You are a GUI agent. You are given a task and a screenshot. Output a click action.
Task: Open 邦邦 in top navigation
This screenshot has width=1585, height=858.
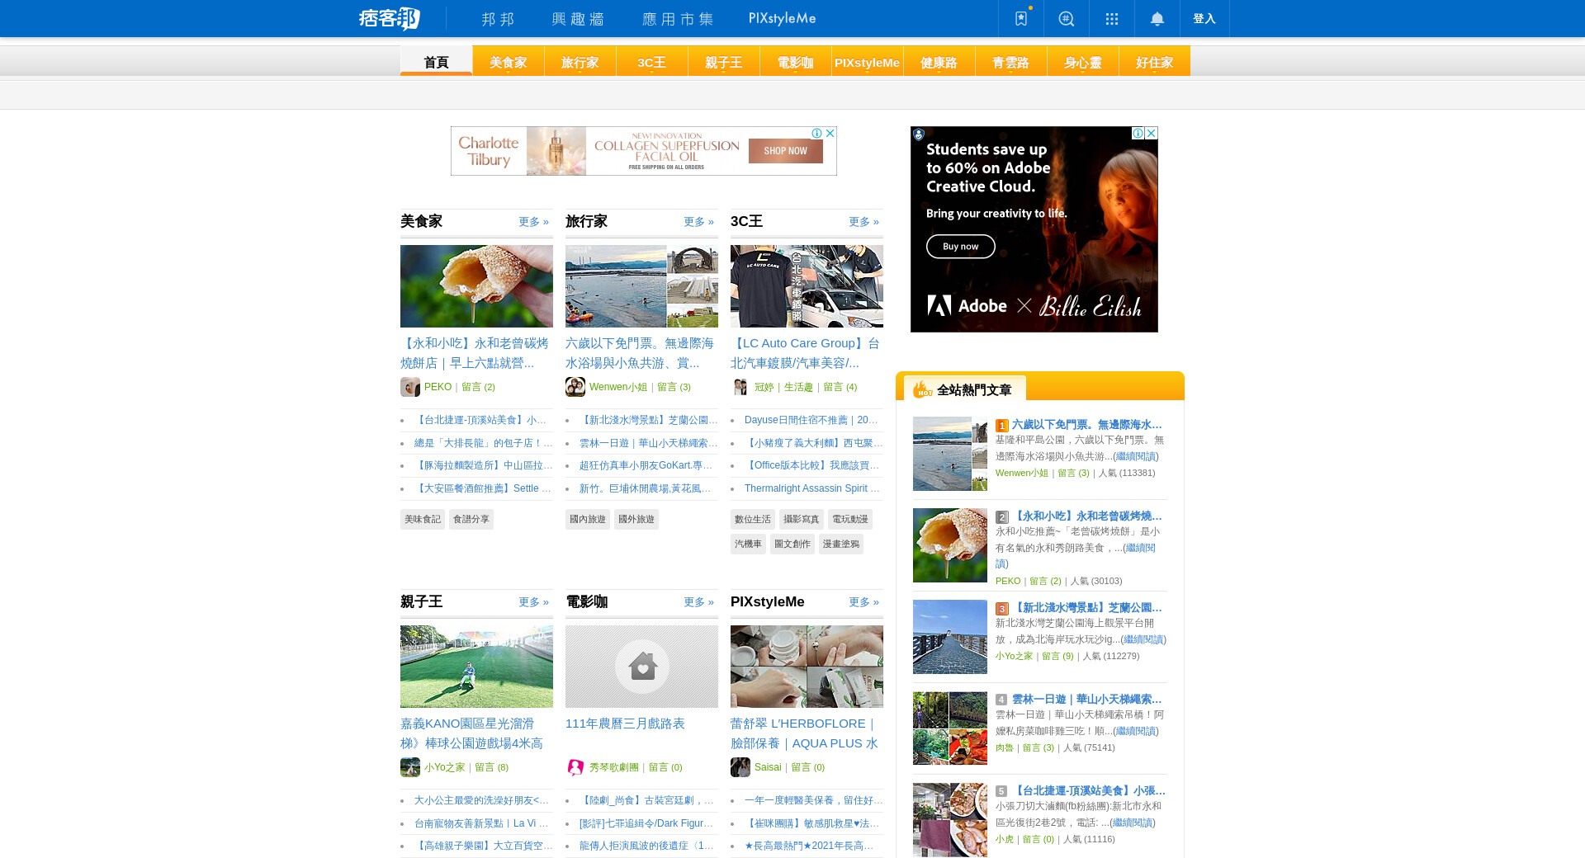click(x=498, y=18)
